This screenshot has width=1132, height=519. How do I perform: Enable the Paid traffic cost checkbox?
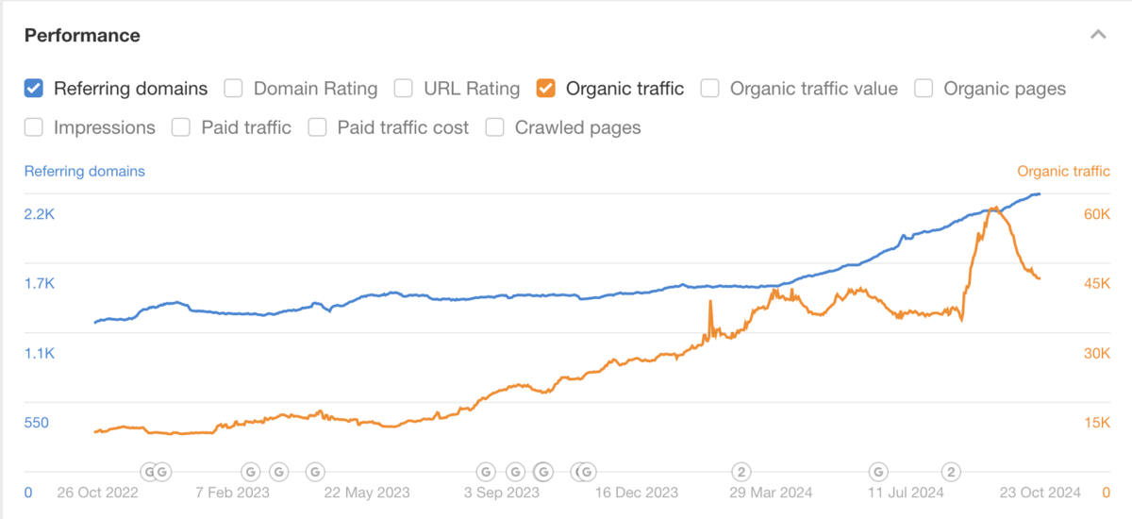318,127
